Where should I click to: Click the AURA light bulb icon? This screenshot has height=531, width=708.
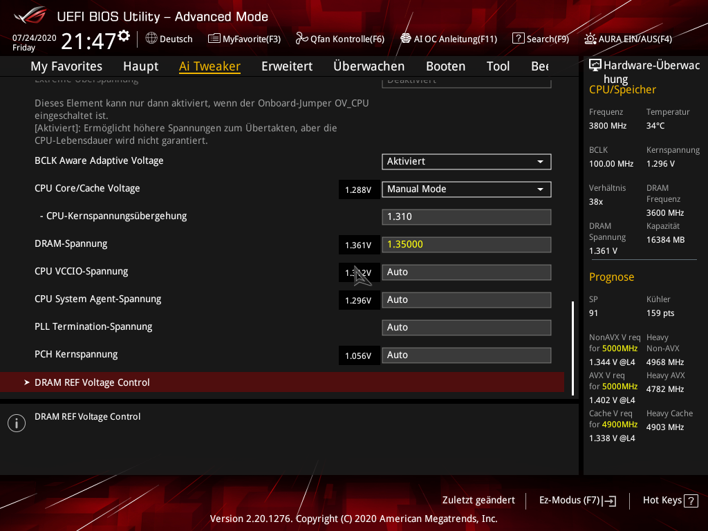[x=590, y=39]
